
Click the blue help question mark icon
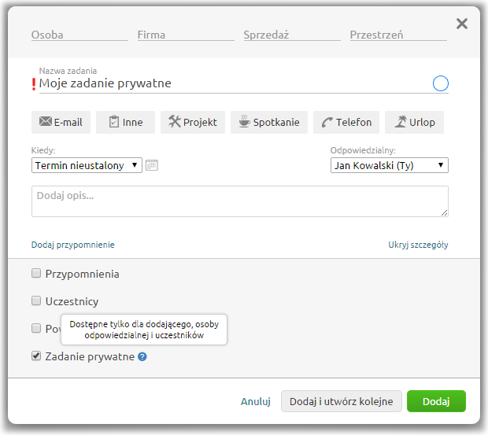[x=142, y=356]
